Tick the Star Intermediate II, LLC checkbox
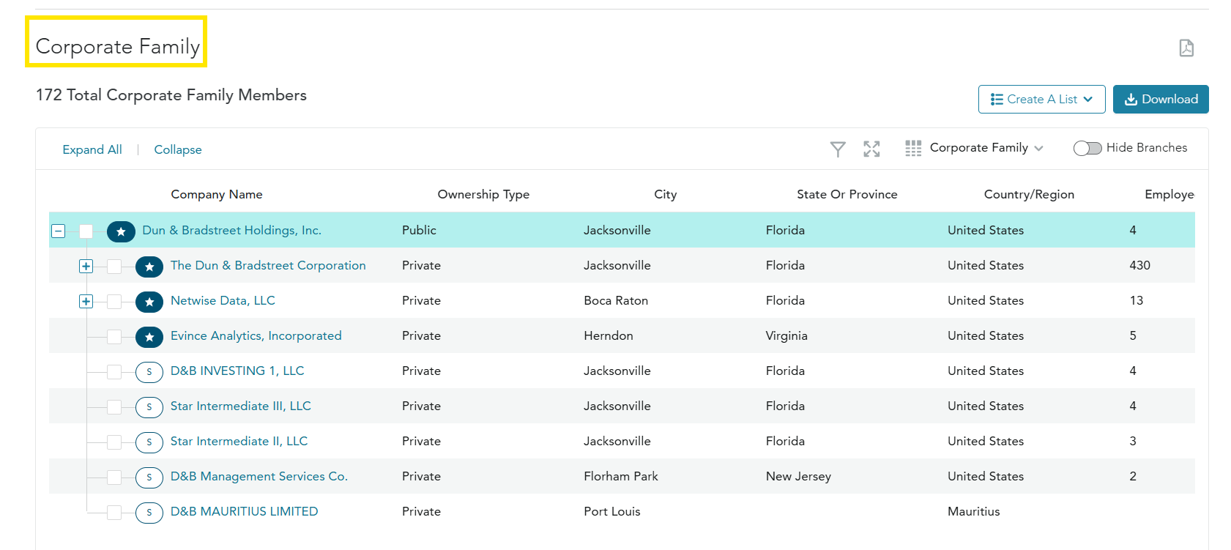The height and width of the screenshot is (550, 1231). pyautogui.click(x=114, y=442)
